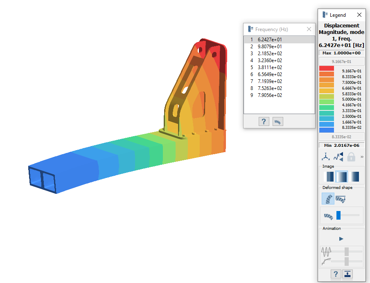Click help button in Frequency window
The image size is (370, 283).
(x=264, y=121)
